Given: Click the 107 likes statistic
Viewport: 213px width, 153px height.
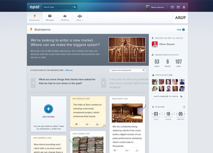Looking at the screenshot, I should [x=179, y=63].
